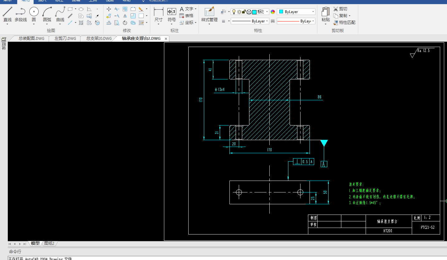
Task: Click the rectangle drawing icon
Action: point(70,9)
